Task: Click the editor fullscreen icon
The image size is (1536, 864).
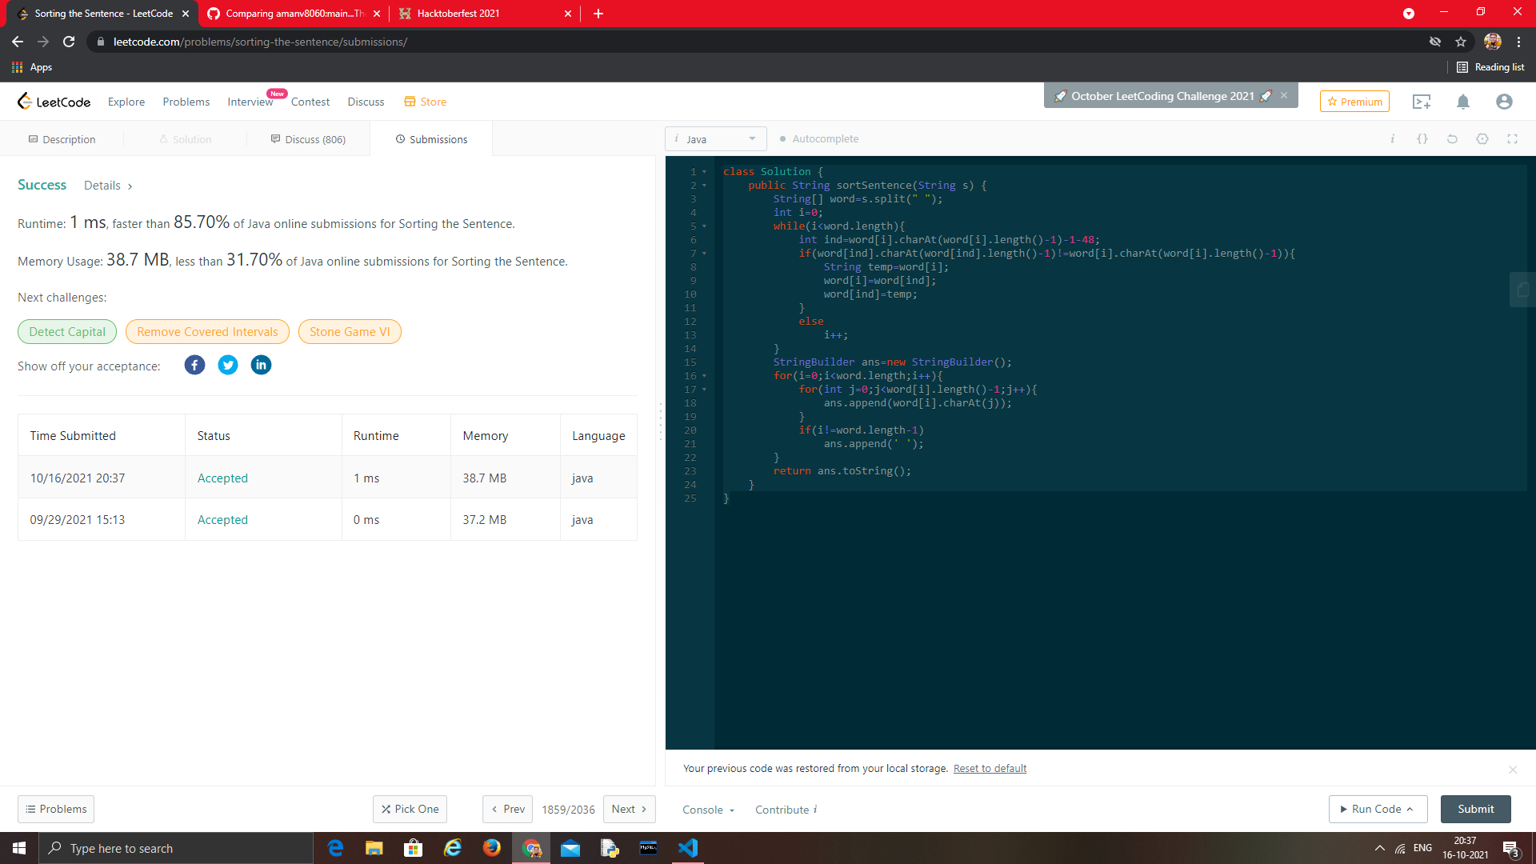Action: 1512,139
